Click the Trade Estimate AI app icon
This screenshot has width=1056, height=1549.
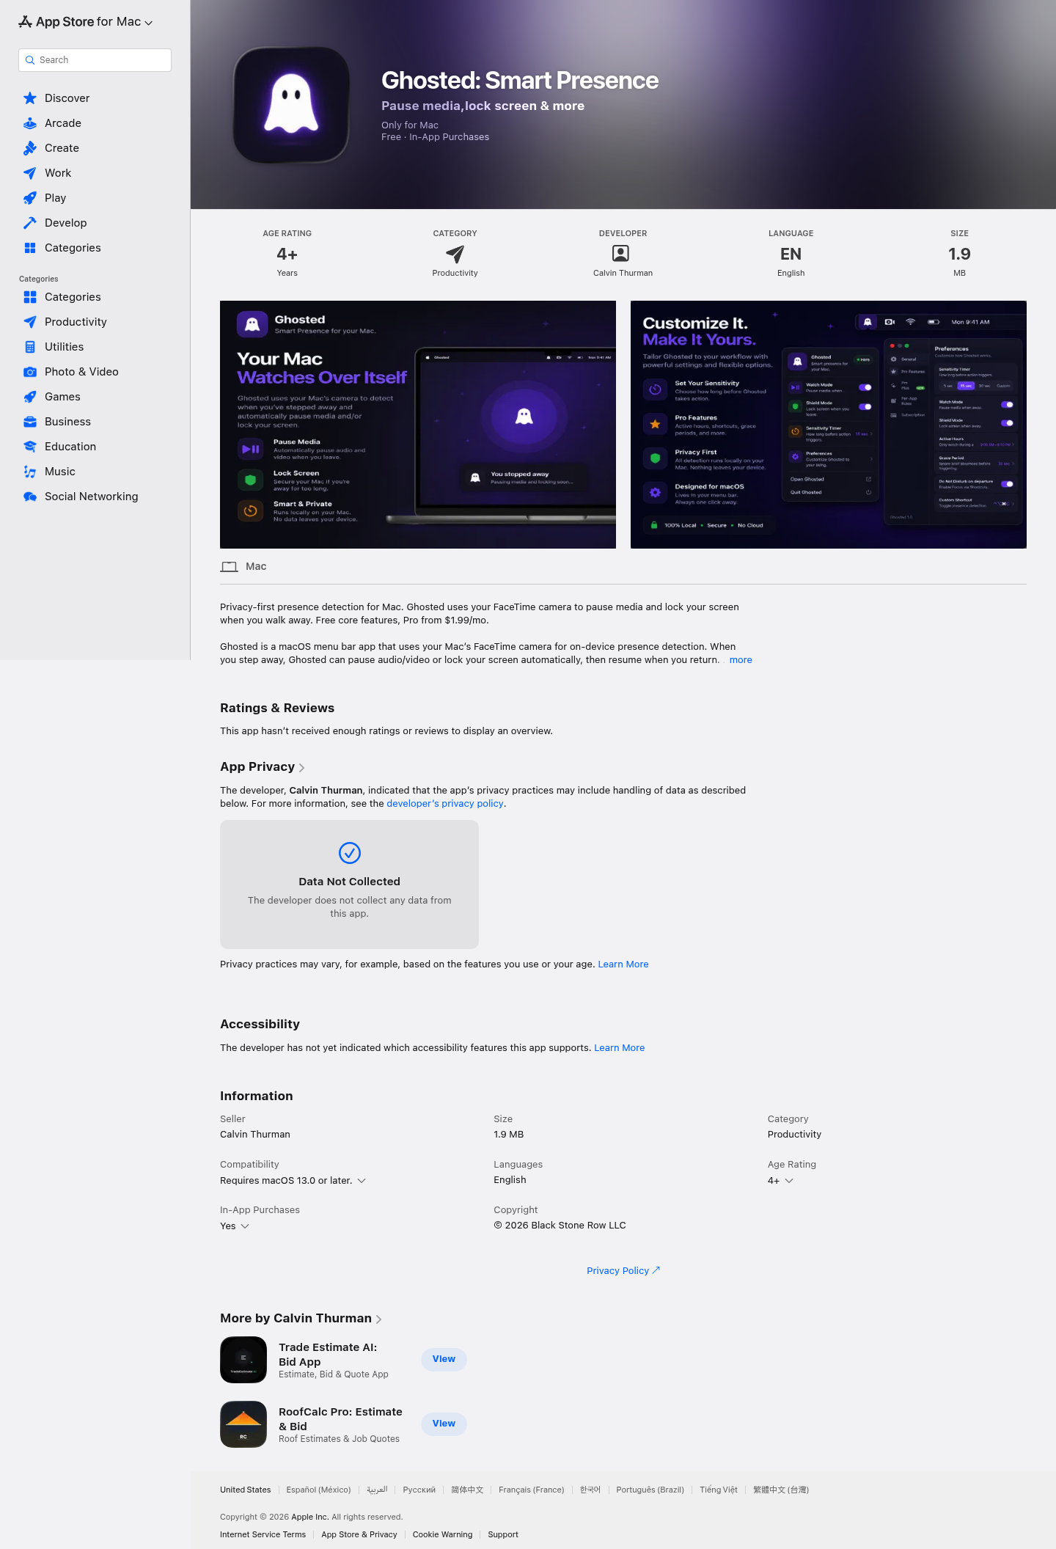[243, 1360]
